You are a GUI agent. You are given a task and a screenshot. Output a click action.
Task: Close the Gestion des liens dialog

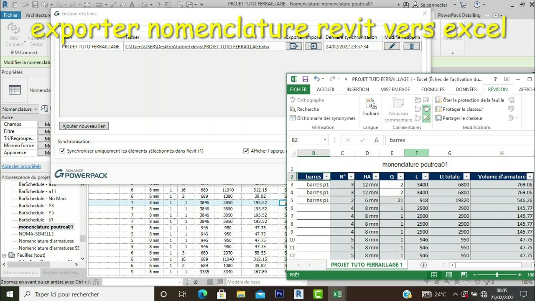point(425,13)
